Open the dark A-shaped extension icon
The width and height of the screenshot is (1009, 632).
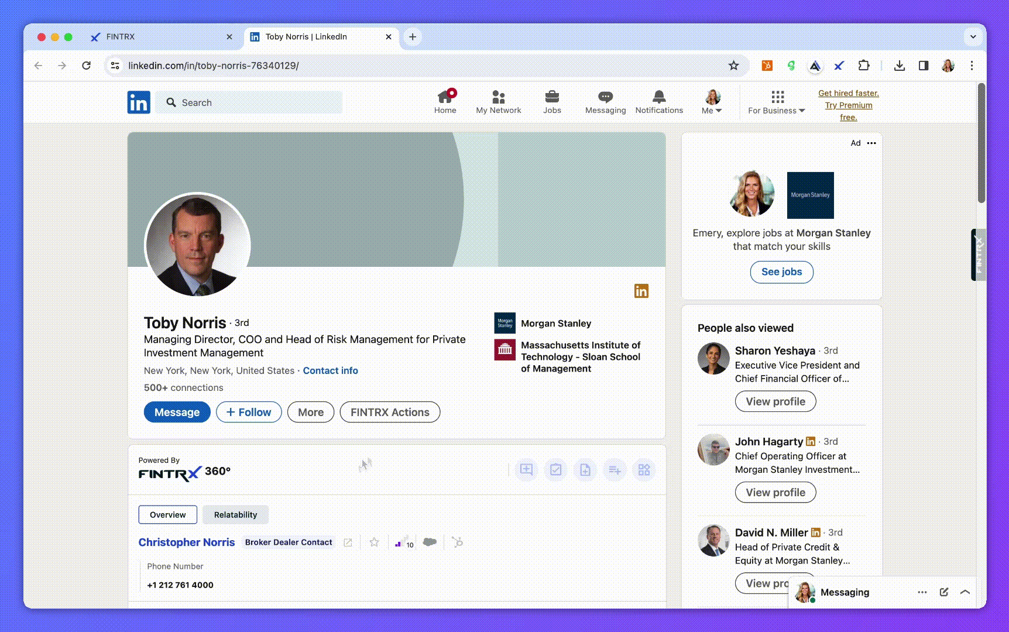click(815, 66)
